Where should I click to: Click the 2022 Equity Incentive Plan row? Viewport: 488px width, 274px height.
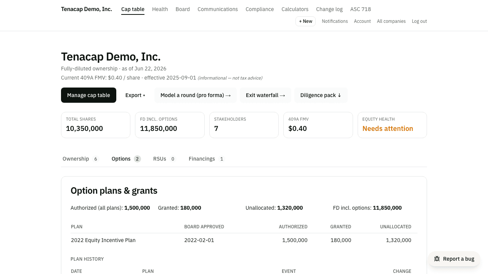[x=244, y=240]
